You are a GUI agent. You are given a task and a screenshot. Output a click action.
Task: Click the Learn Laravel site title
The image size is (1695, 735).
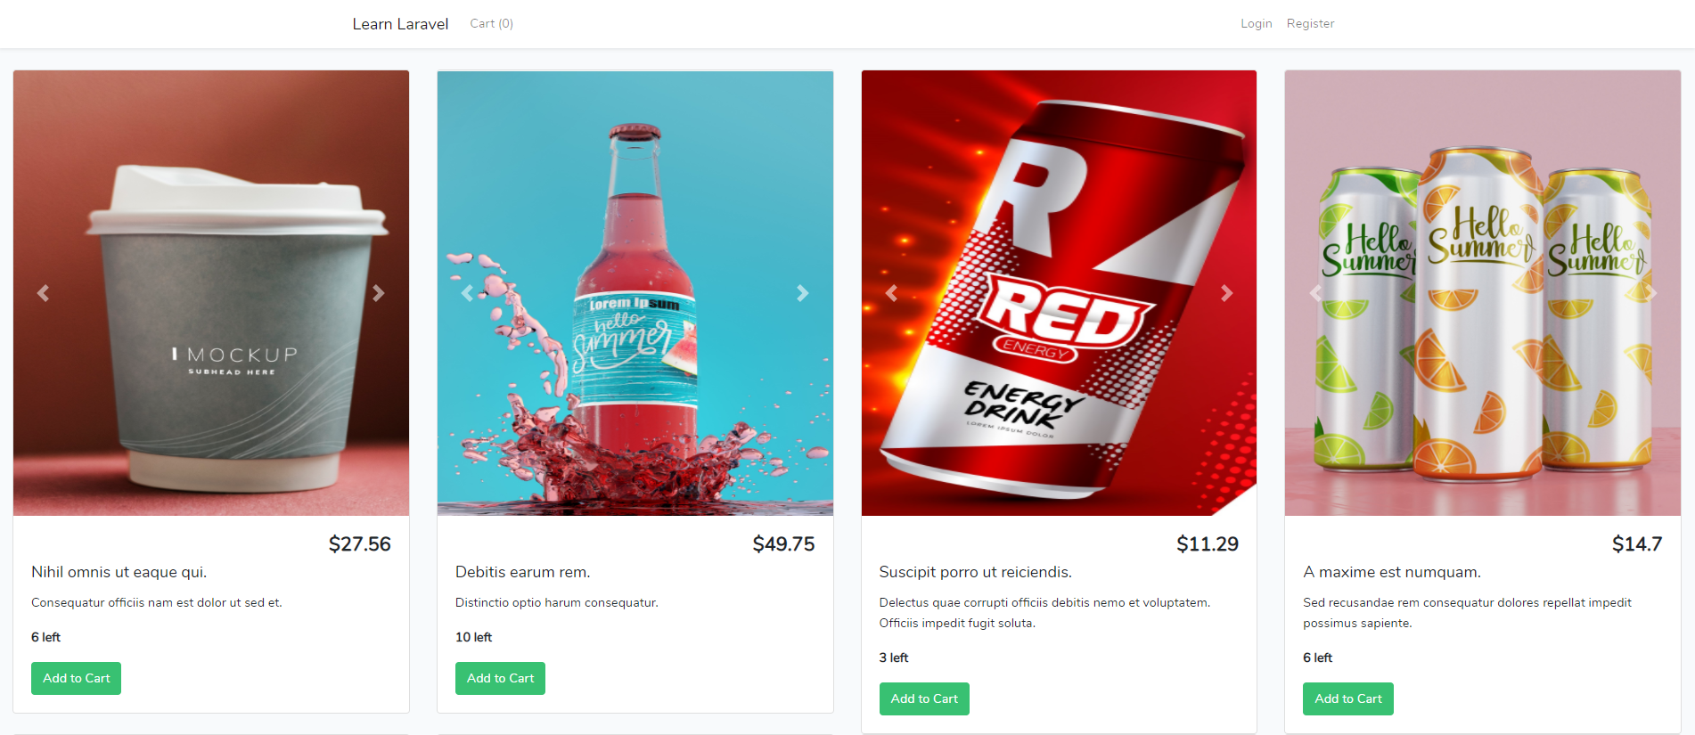pos(400,23)
